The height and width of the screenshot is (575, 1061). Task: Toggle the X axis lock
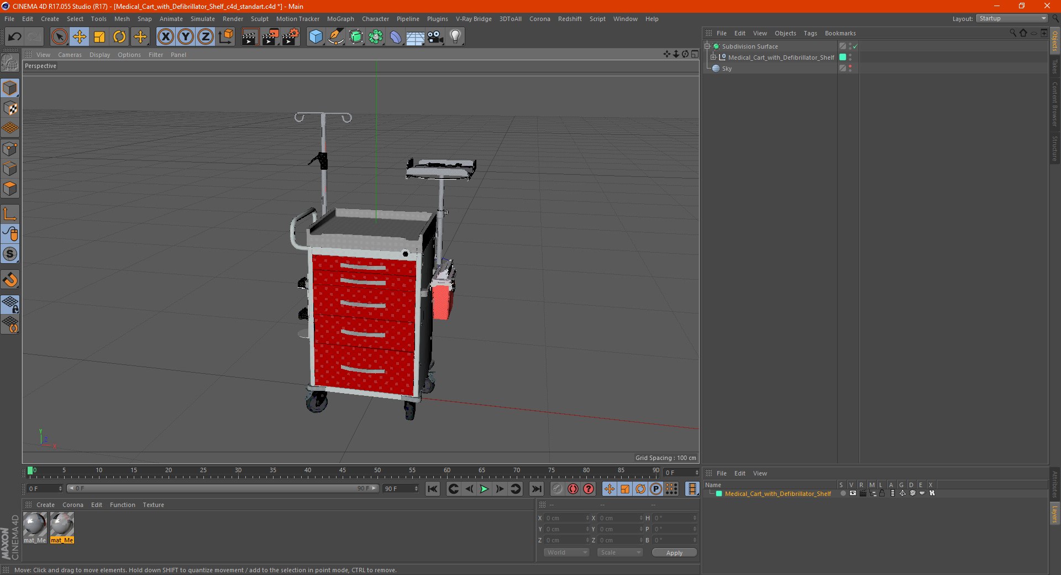[165, 37]
